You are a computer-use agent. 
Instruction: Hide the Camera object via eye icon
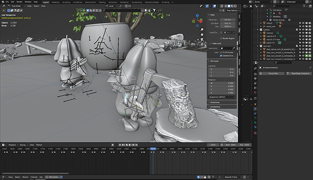pos(303,33)
